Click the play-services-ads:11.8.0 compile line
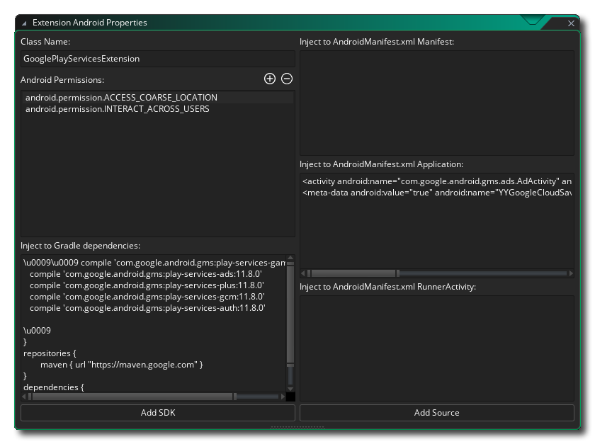The height and width of the screenshot is (444, 595). point(146,274)
